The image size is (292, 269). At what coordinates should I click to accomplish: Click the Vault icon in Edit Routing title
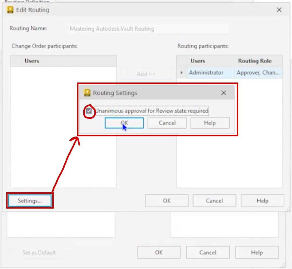pos(10,10)
